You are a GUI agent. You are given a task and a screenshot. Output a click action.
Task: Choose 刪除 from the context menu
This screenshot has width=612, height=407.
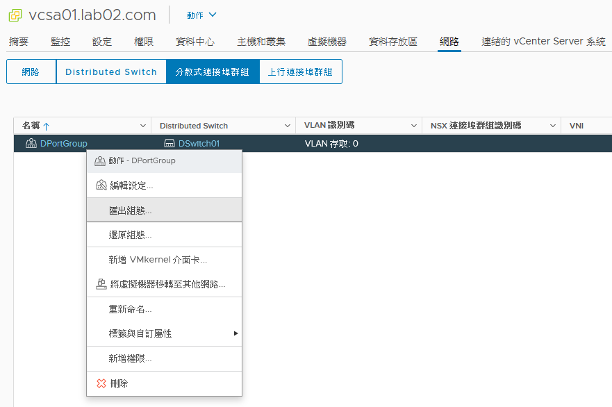(x=165, y=383)
